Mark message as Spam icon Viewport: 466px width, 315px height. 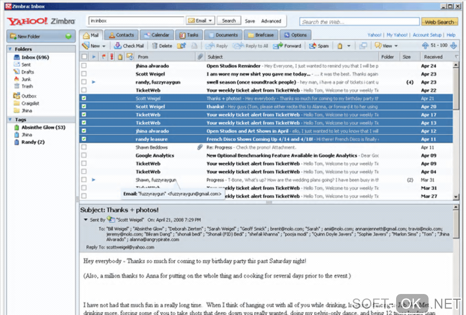pyautogui.click(x=312, y=46)
